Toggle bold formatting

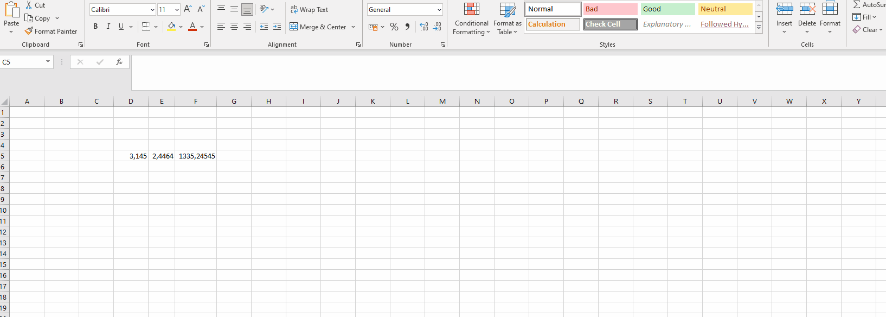click(95, 27)
